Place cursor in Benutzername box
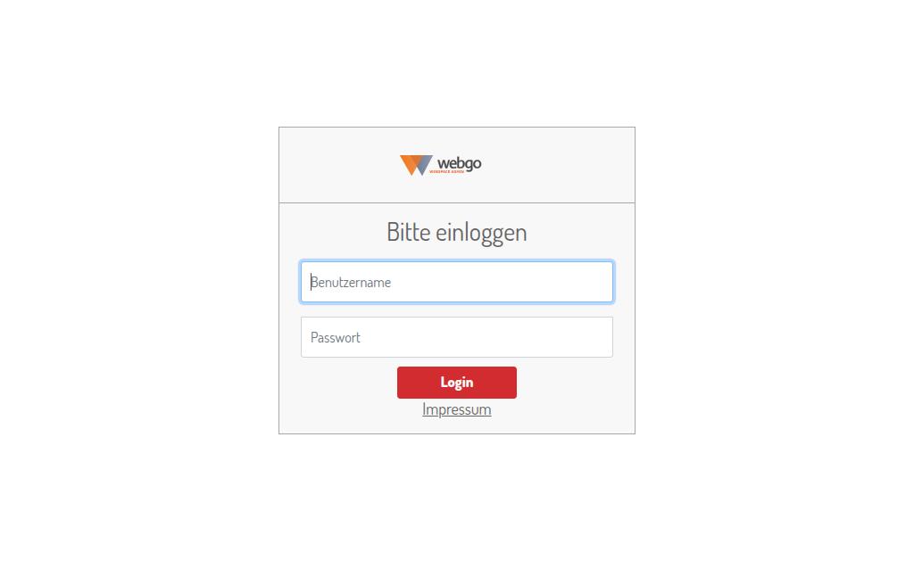Image resolution: width=914 pixels, height=561 pixels. [x=456, y=282]
